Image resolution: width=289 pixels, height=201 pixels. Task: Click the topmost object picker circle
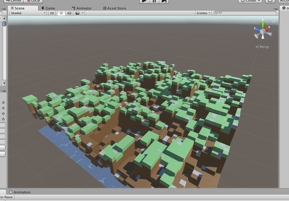3,103
